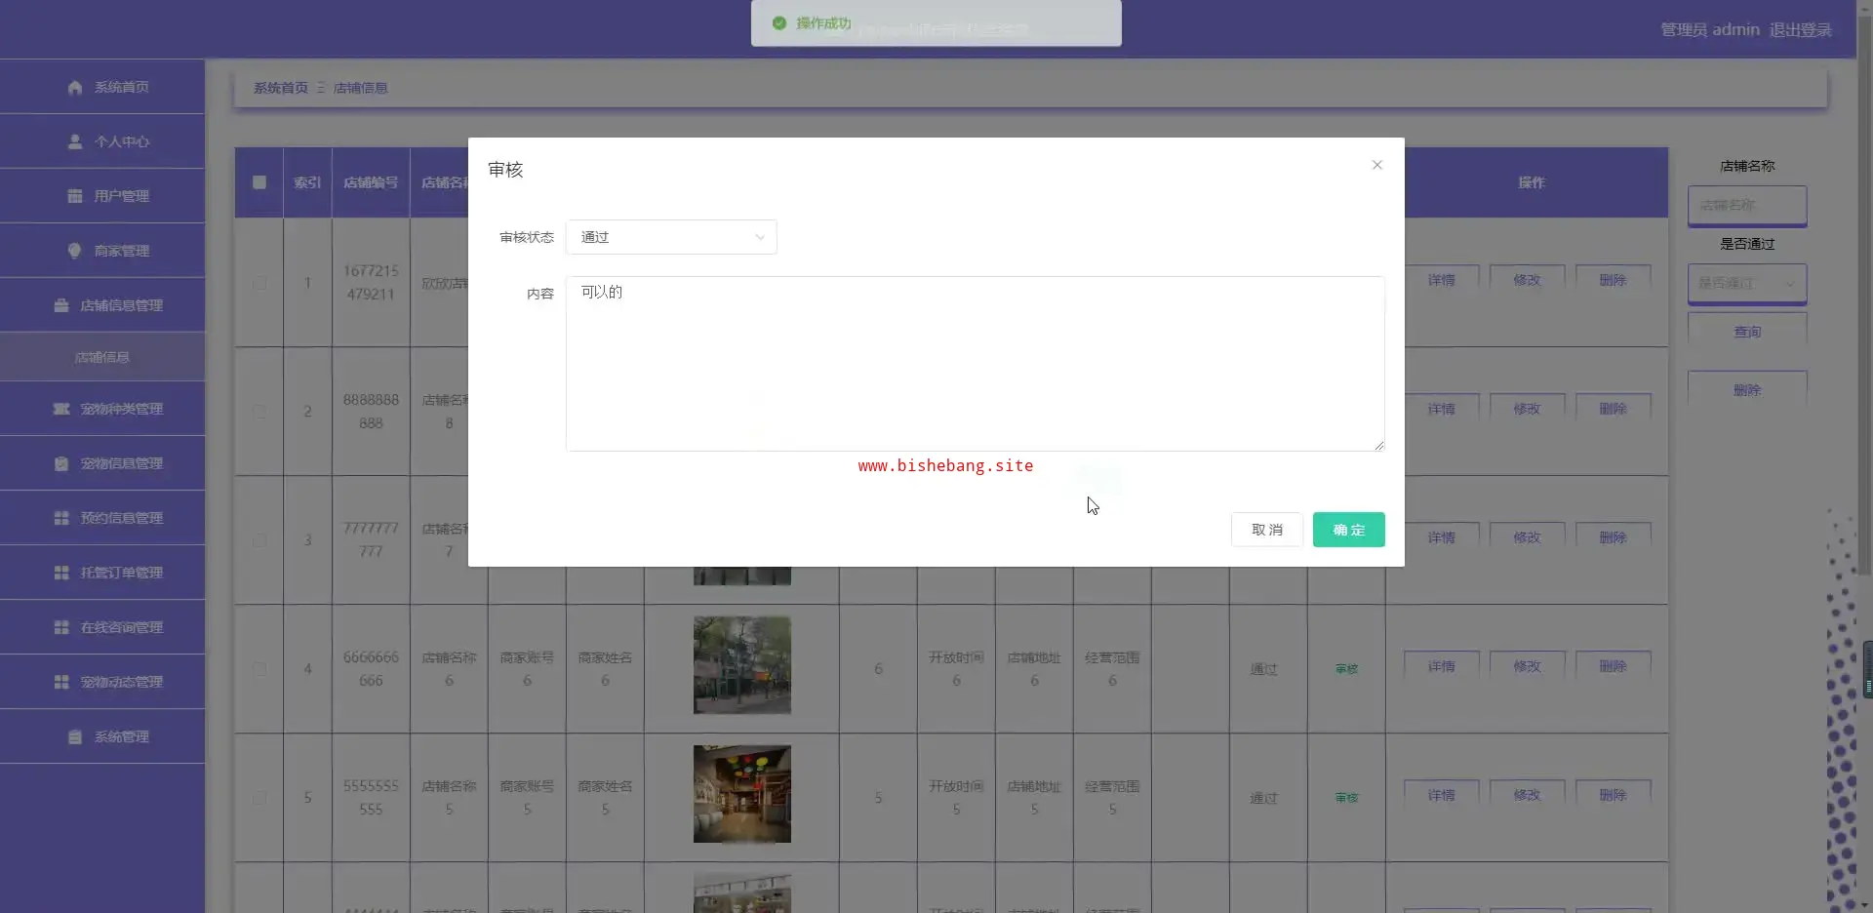Viewport: 1873px width, 913px height.
Task: Click 删除 for row 3
Action: pos(1614,537)
